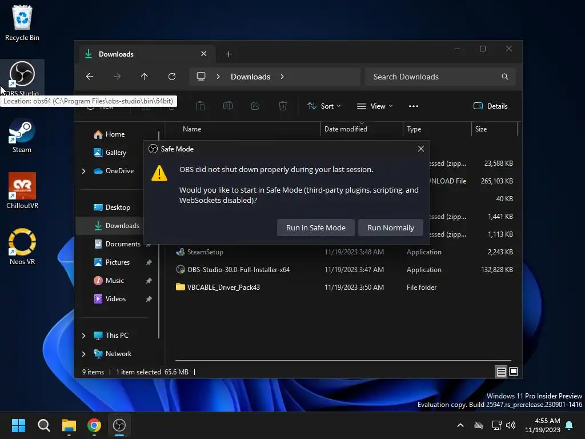Open a new Explorer tab
This screenshot has height=439, width=585.
point(229,54)
